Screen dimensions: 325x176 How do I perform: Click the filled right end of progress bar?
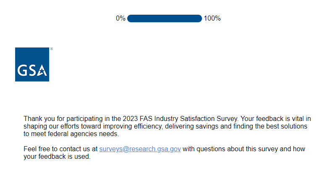click(x=199, y=18)
